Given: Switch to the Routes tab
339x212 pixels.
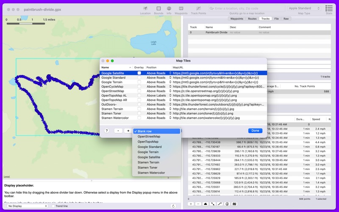Looking at the screenshot, I should pyautogui.click(x=252, y=19).
